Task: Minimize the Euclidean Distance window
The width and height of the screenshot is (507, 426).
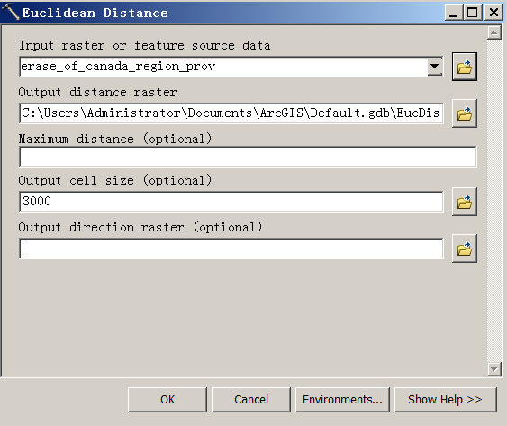Action: 454,13
